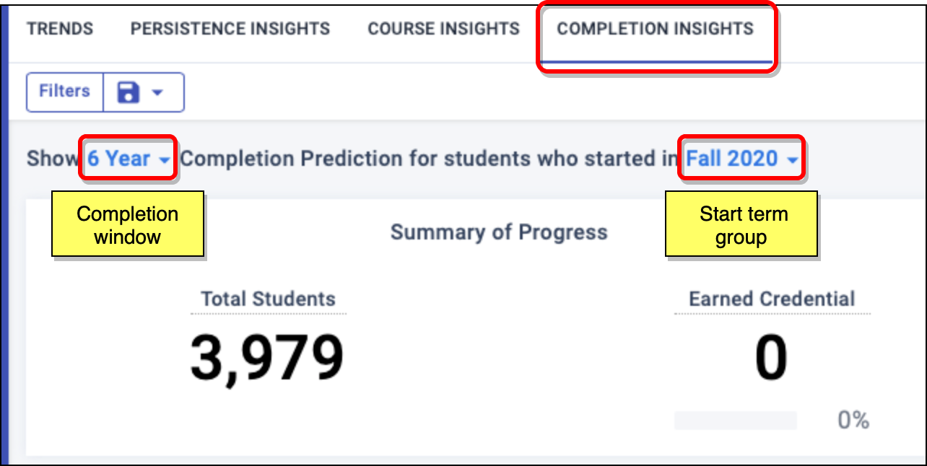Click the yellow Start term group note

tap(741, 224)
